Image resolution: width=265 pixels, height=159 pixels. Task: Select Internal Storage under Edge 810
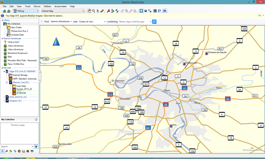[x=20, y=75]
